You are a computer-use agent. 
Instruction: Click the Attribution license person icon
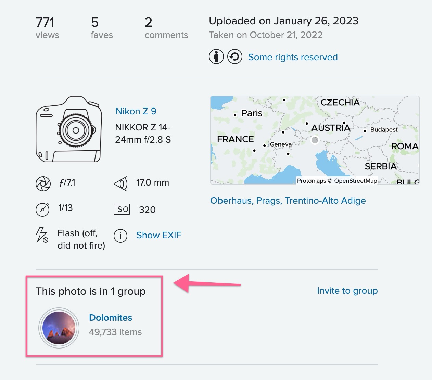click(216, 56)
